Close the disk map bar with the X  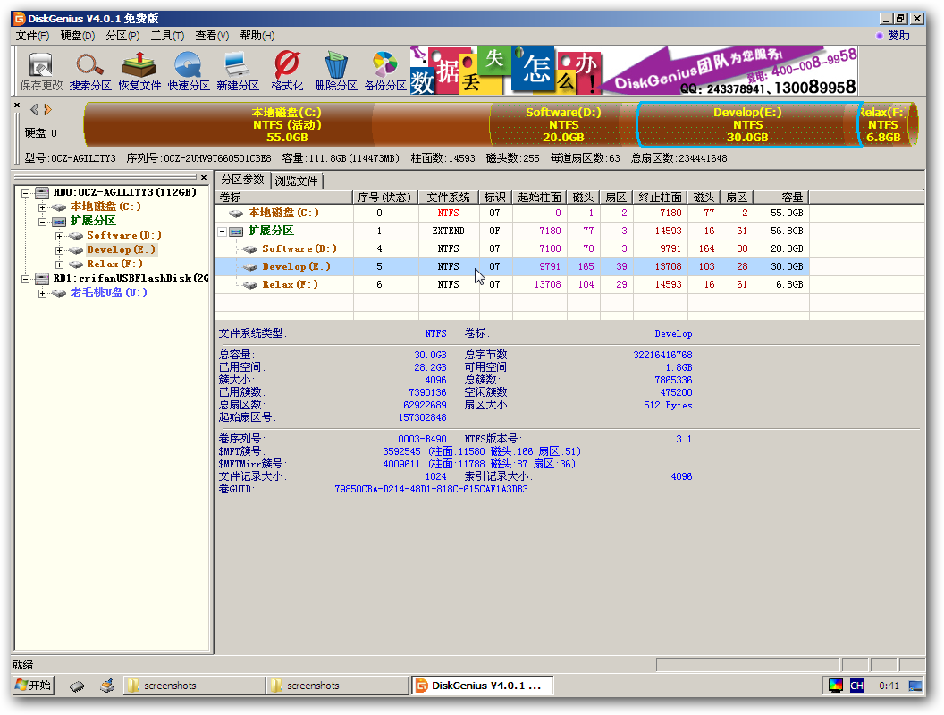17,105
